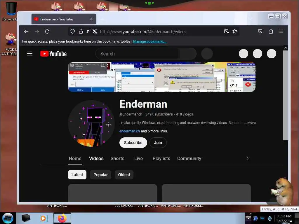Open the Manage bookmarks link
This screenshot has height=224, width=299.
150,41
